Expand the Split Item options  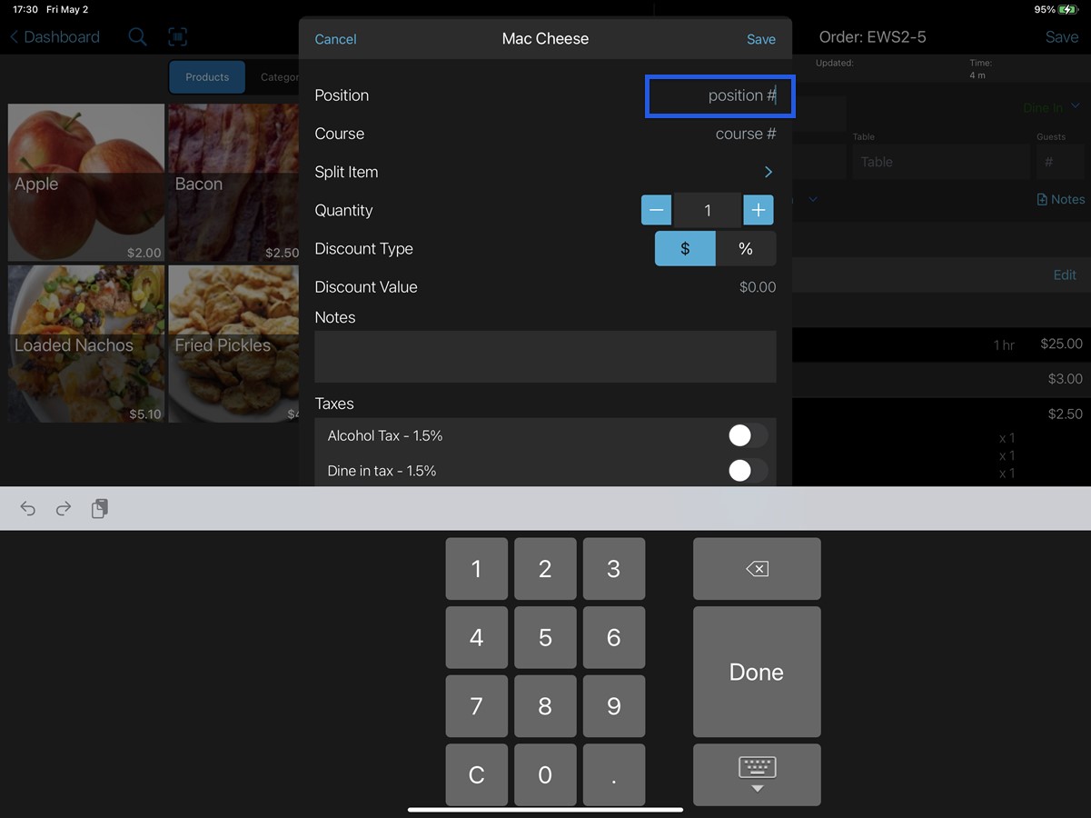point(768,172)
